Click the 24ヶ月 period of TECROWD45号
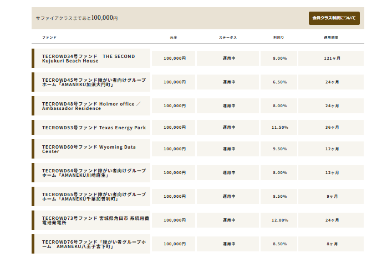This screenshot has width=392, height=258. (x=331, y=82)
